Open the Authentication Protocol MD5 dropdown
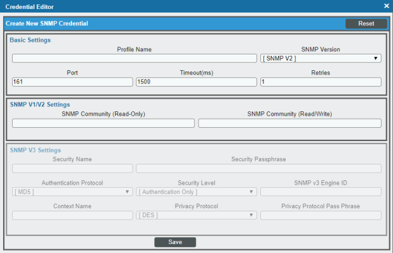The image size is (393, 253). [73, 192]
